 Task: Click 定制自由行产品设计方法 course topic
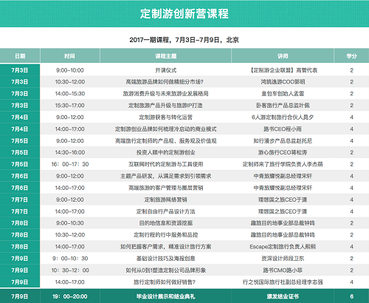165,211
